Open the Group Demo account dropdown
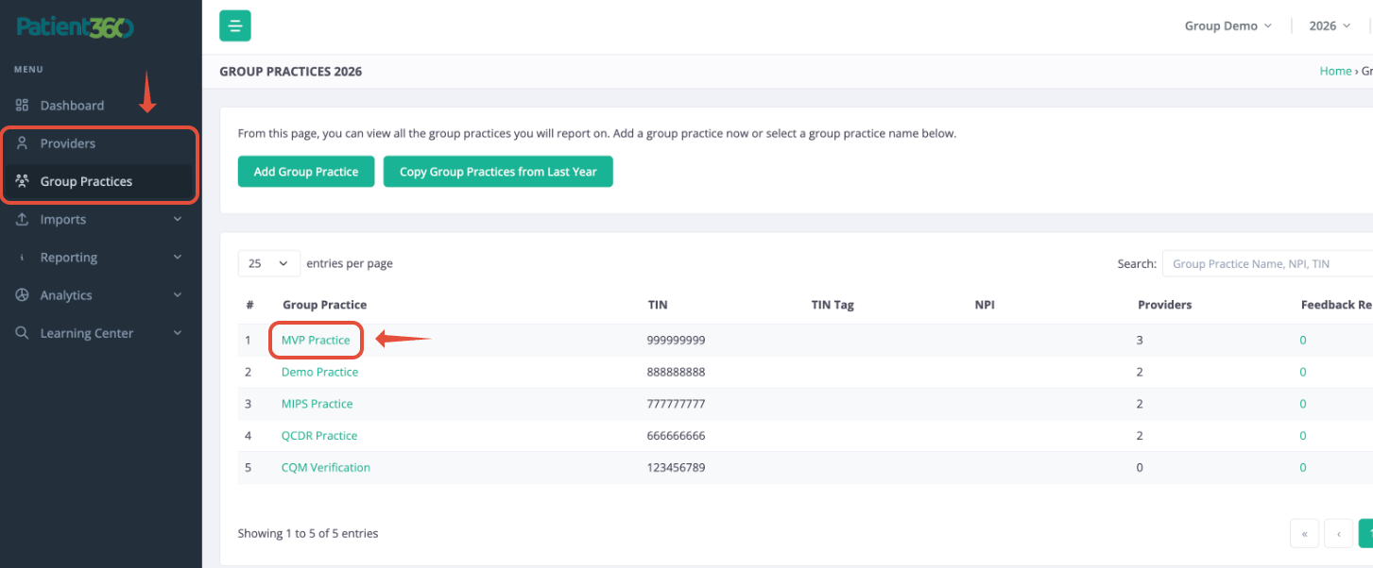1373x568 pixels. click(1228, 25)
